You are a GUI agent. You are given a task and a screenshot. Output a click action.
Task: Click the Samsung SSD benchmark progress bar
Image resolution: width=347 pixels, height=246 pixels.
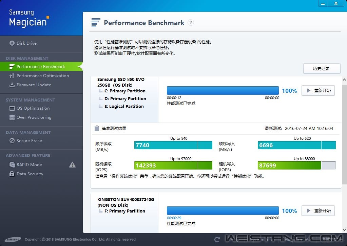pos(223,91)
